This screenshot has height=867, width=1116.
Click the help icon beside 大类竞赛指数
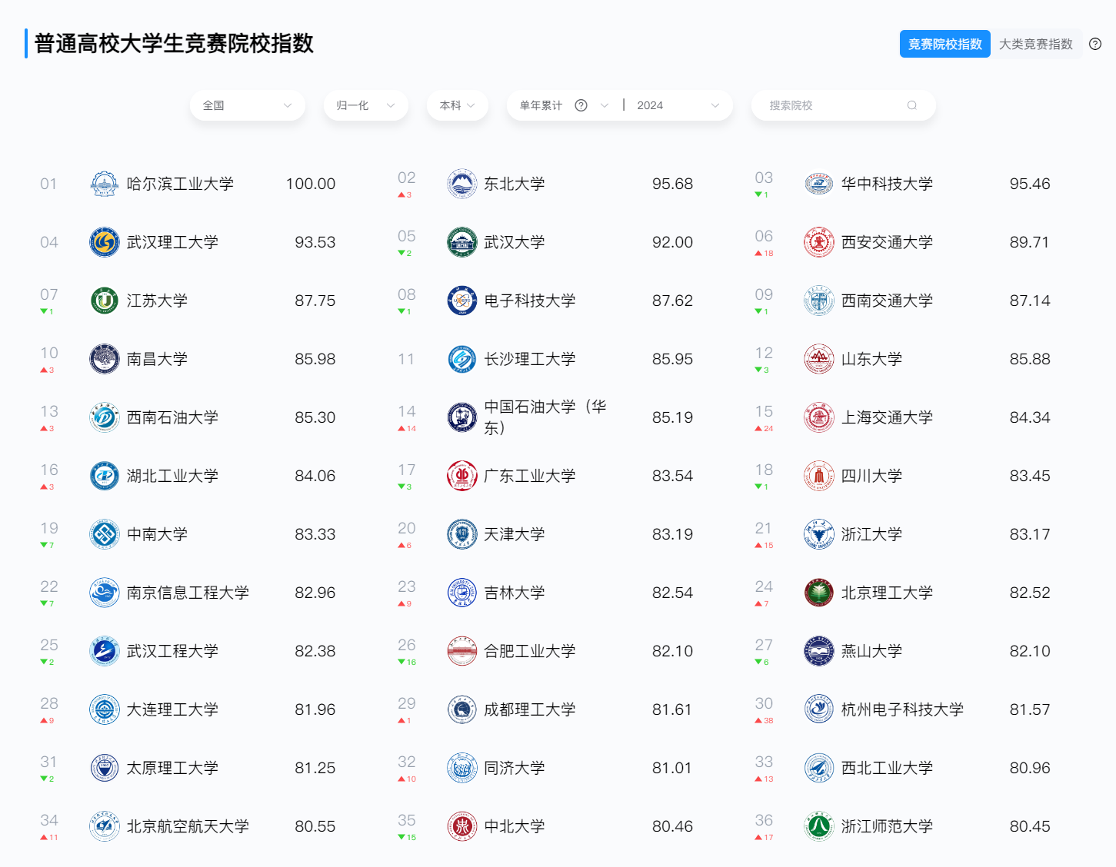coord(1095,44)
